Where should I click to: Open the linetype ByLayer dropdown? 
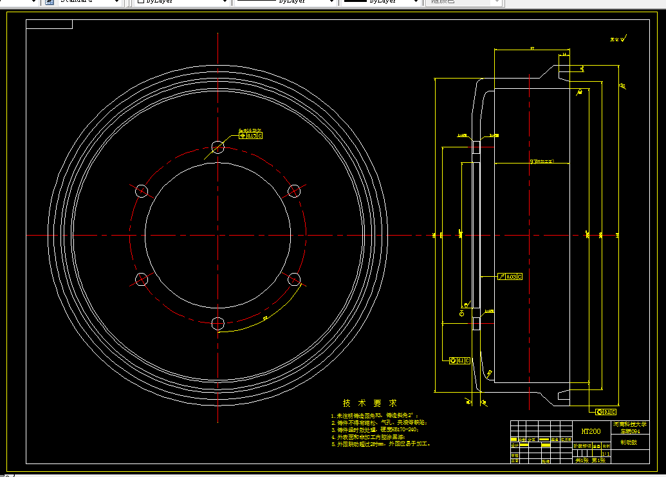pyautogui.click(x=286, y=1)
